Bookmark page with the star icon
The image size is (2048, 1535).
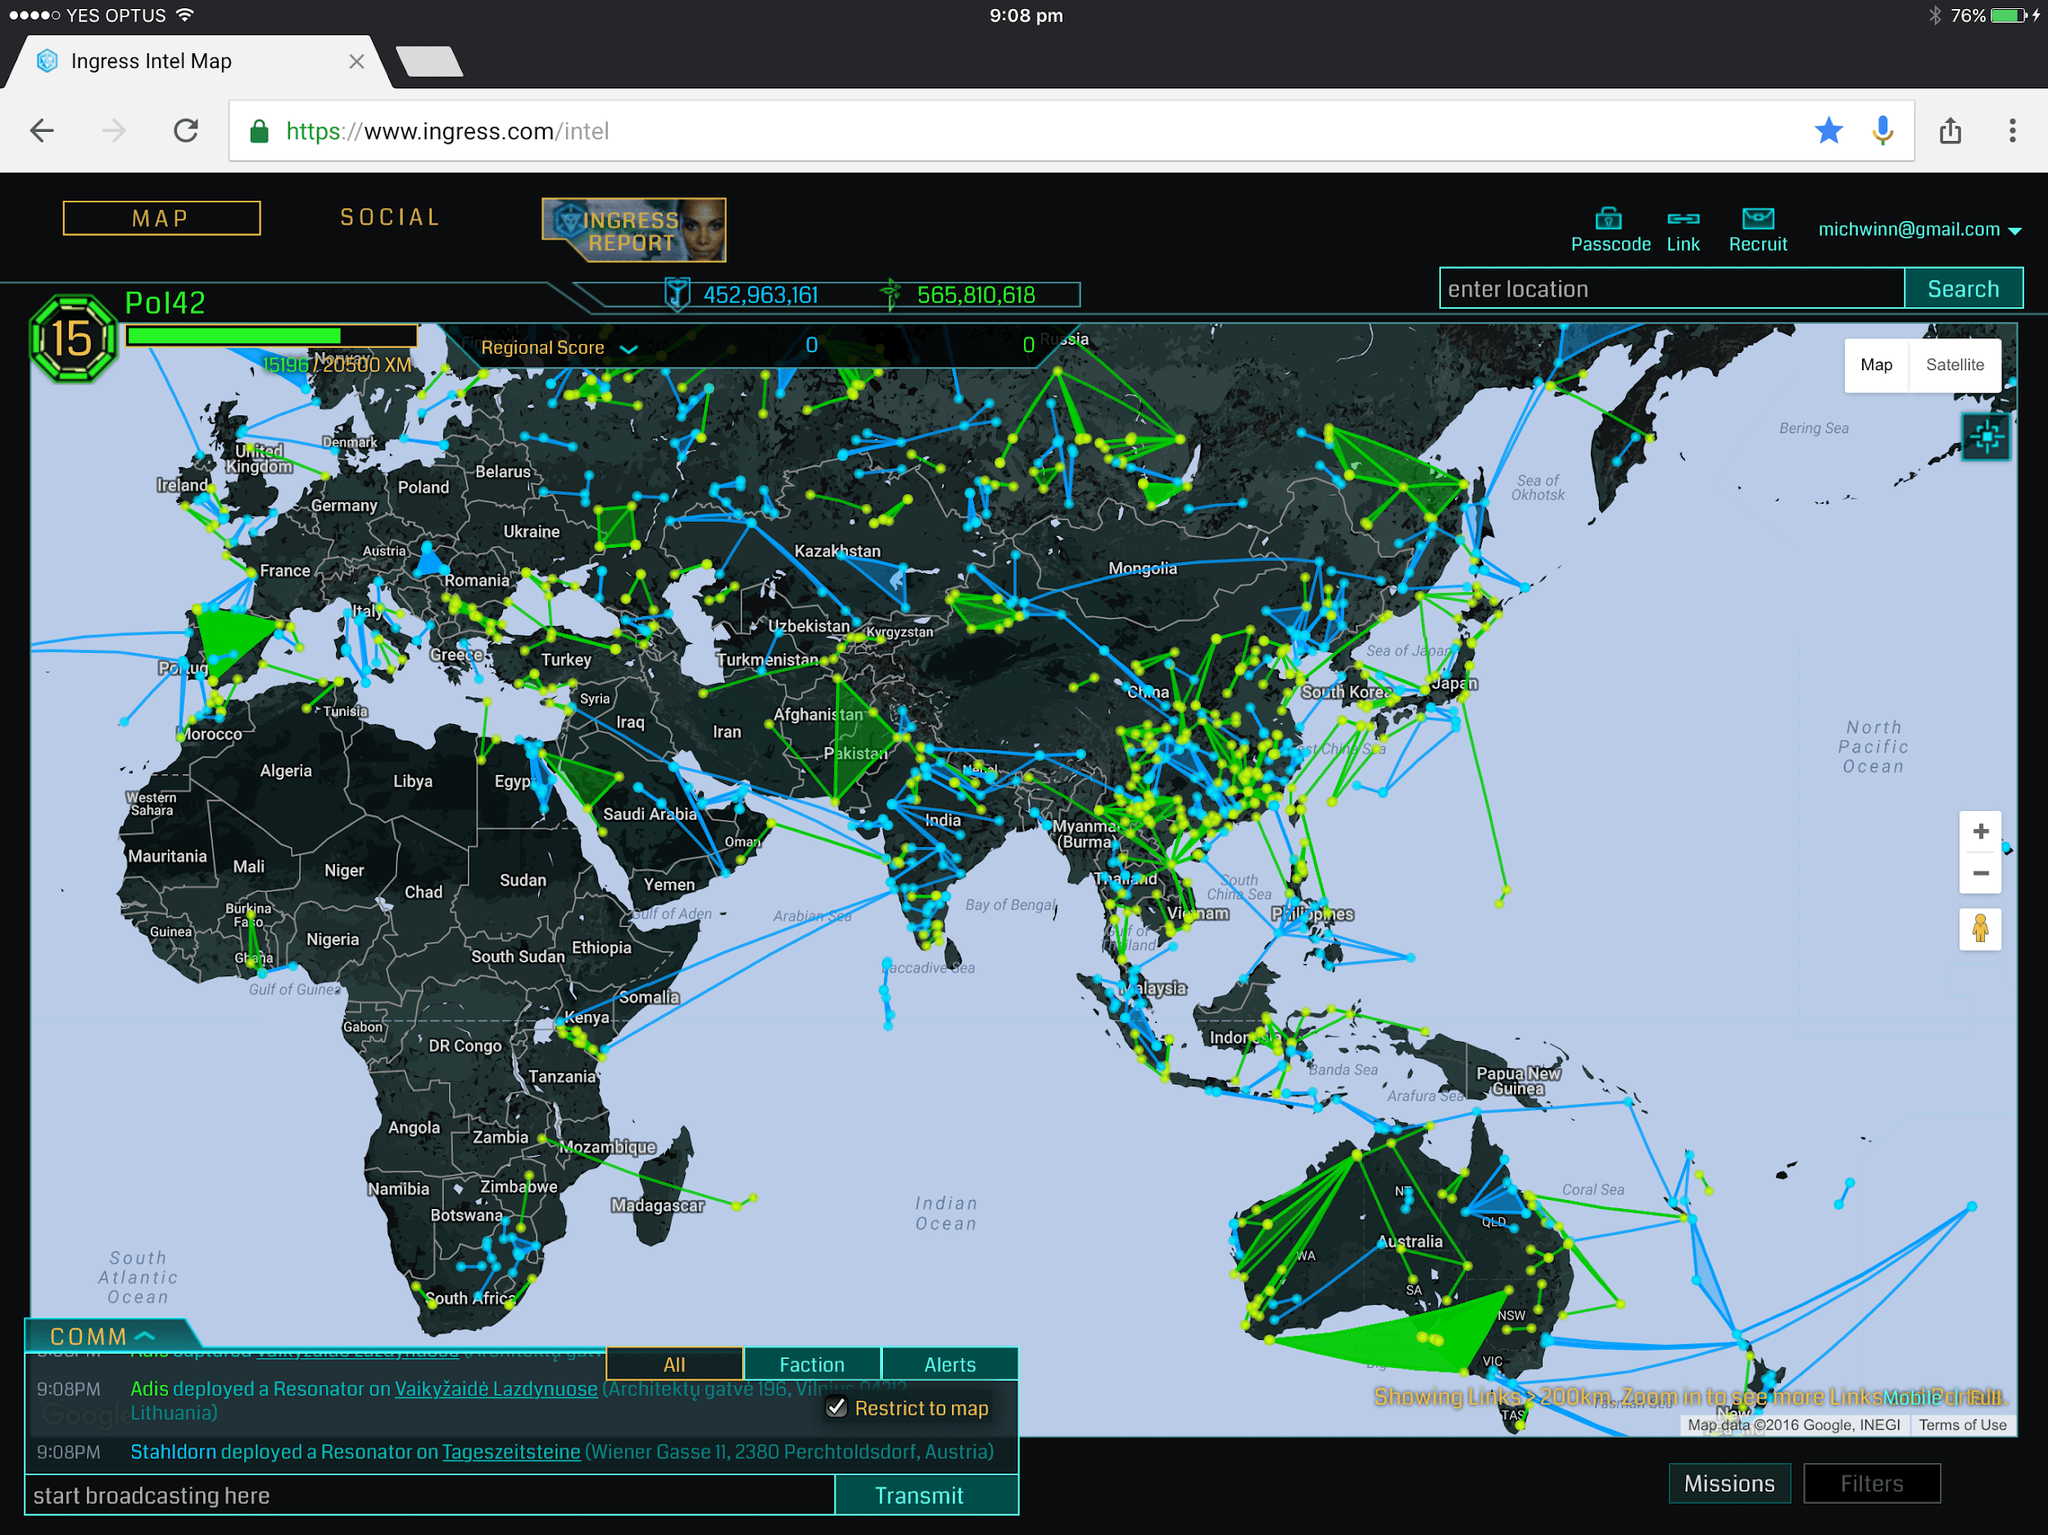[x=1828, y=131]
